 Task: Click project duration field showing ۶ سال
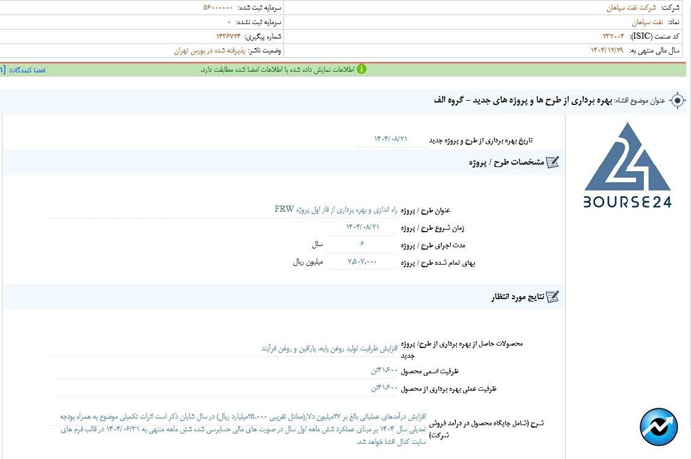coord(362,244)
